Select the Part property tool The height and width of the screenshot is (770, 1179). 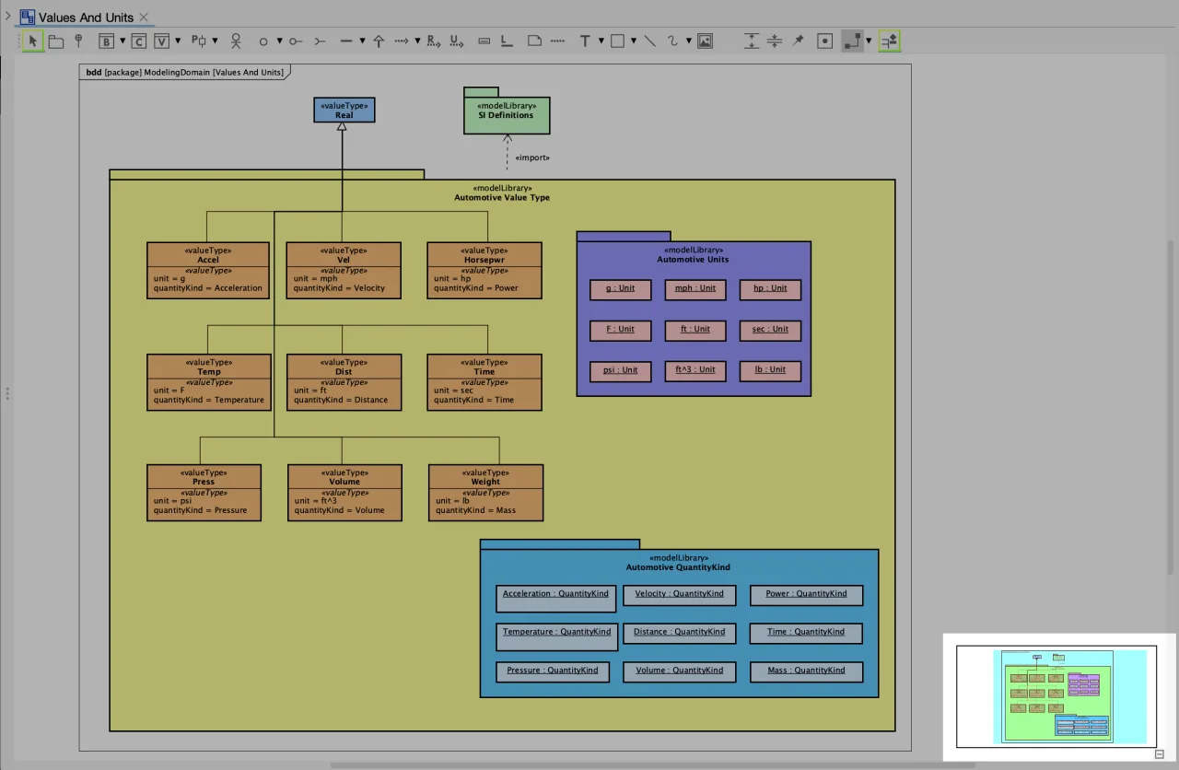(x=199, y=41)
